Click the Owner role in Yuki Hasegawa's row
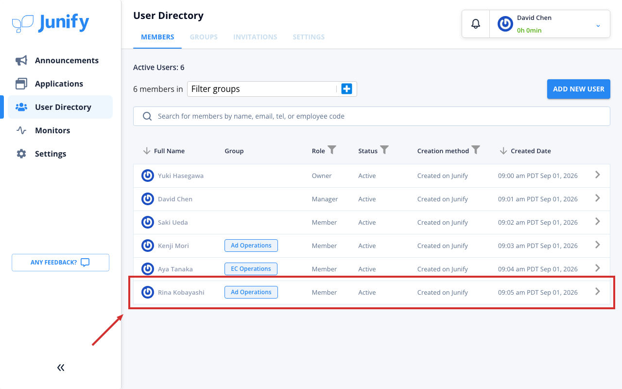 [322, 176]
